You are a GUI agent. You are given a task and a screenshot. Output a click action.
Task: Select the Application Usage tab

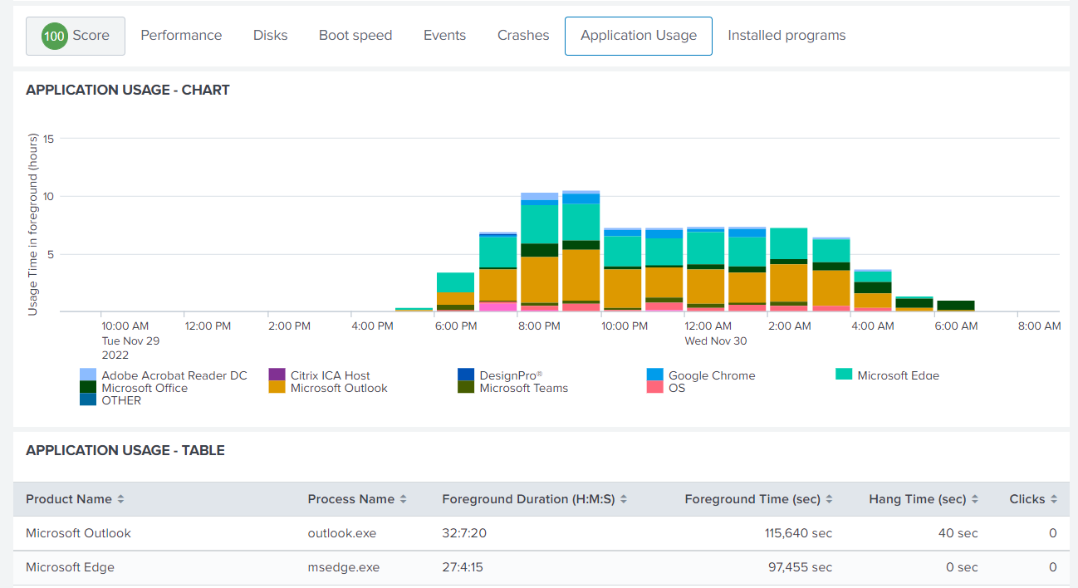(639, 36)
